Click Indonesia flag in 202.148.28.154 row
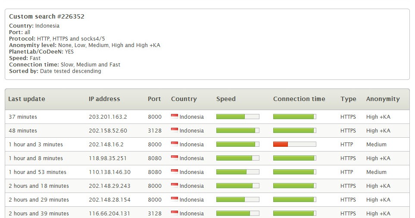The width and height of the screenshot is (415, 218). click(x=175, y=199)
